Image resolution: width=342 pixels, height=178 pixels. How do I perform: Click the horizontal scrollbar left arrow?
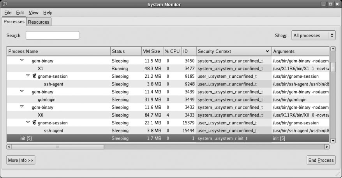(x=9, y=147)
